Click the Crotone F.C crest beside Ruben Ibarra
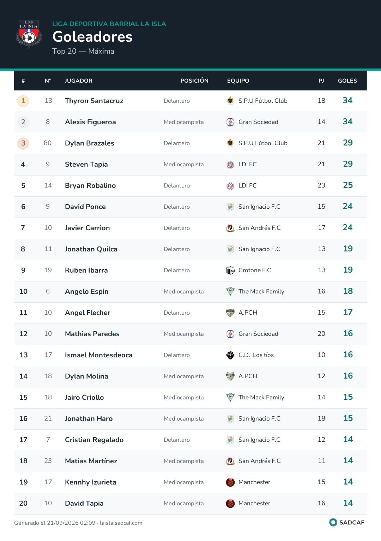Screen dimensions: 381x541 point(230,270)
